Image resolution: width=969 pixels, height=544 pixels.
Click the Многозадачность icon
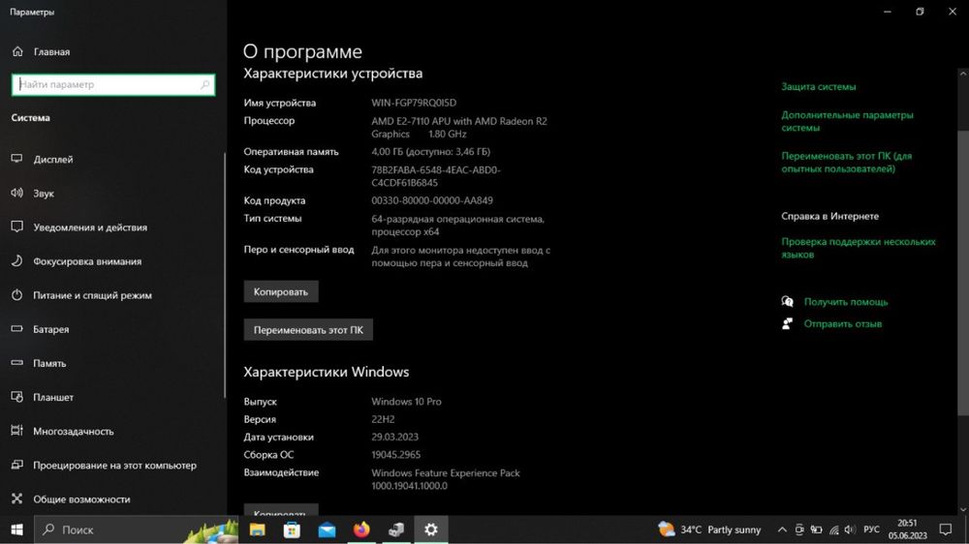pyautogui.click(x=17, y=431)
